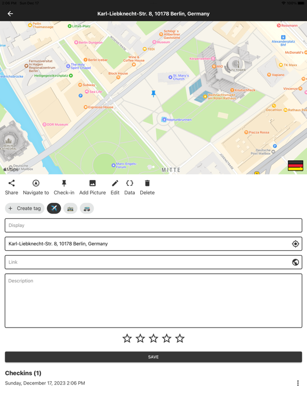Tap the Illuseum map marker
The width and height of the screenshot is (307, 409).
coord(154,42)
